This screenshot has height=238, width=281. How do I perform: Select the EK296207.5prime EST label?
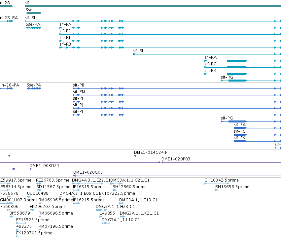[48, 207]
